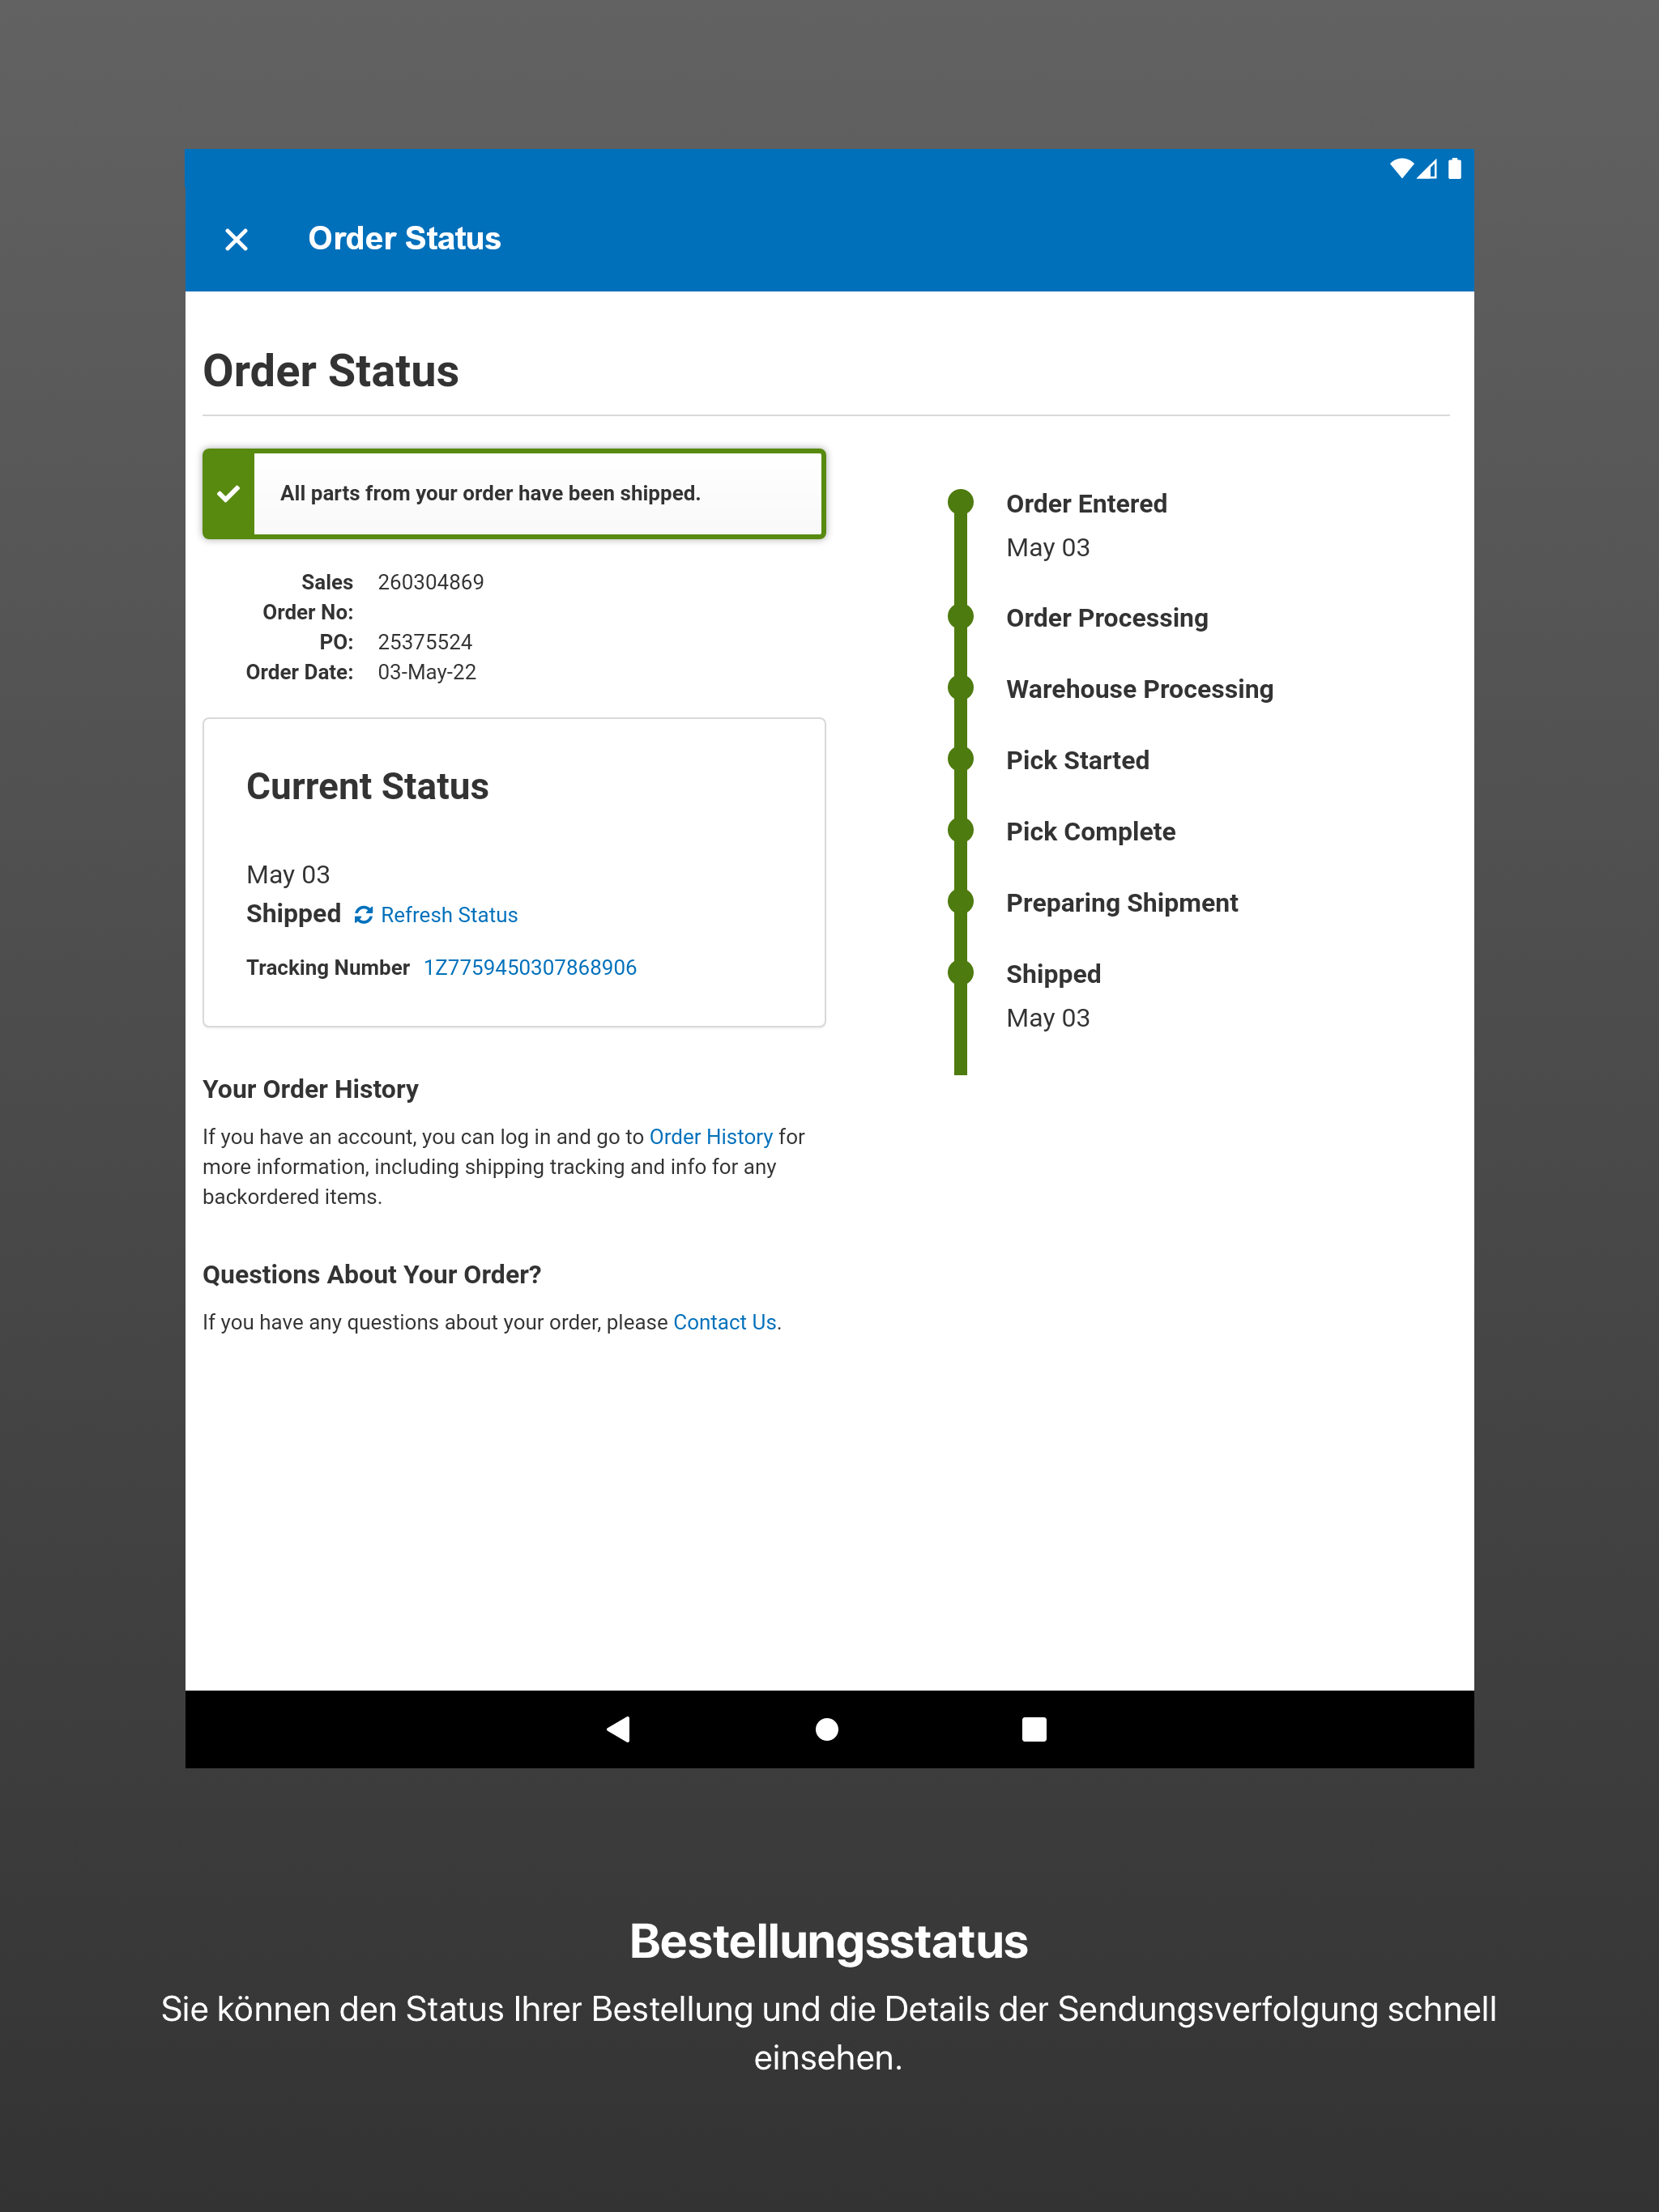The width and height of the screenshot is (1659, 2212).
Task: Click the battery status icon
Action: [1455, 168]
